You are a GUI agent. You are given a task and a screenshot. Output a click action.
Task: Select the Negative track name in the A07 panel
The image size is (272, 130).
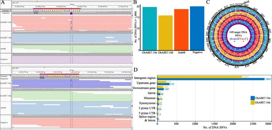(x=4, y=59)
